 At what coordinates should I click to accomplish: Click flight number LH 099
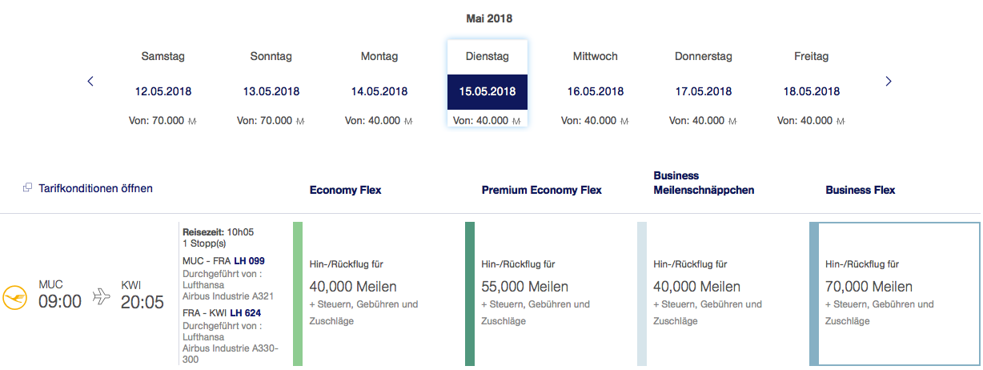[249, 261]
